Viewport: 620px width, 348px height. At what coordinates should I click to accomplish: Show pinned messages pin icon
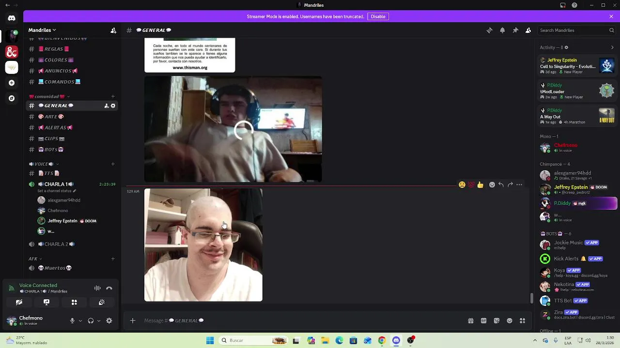(x=515, y=30)
